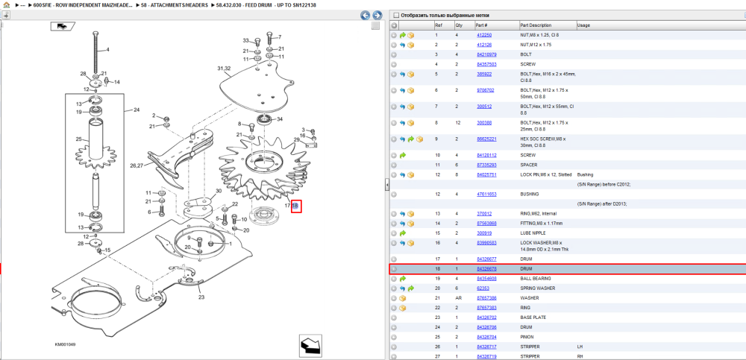Open part number 84357503 link
The width and height of the screenshot is (746, 360).
[x=486, y=64]
